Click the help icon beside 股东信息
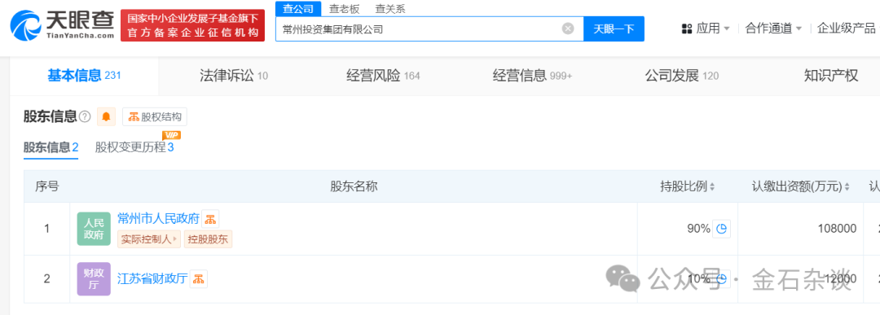Screen dimensions: 880x315 click(85, 116)
